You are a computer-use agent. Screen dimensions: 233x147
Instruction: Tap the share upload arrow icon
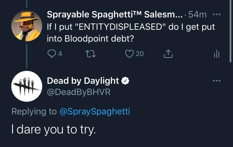(x=168, y=53)
